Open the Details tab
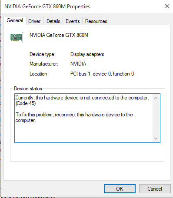This screenshot has height=198, width=173. click(53, 21)
